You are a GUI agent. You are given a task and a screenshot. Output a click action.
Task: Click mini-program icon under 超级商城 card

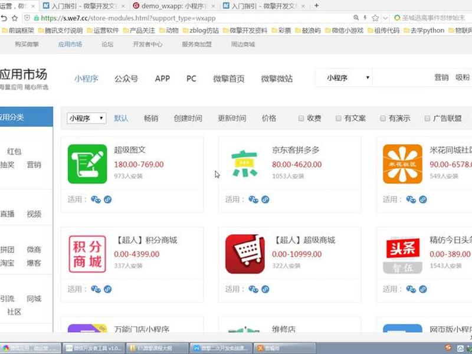(265, 289)
